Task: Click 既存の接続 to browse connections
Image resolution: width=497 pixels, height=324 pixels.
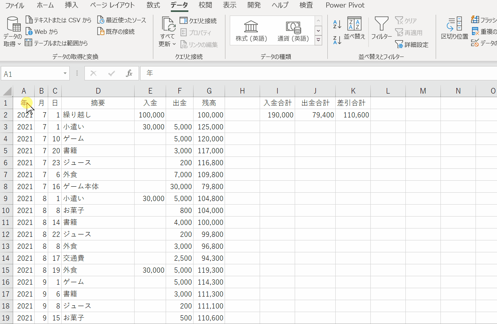Action: pos(118,31)
